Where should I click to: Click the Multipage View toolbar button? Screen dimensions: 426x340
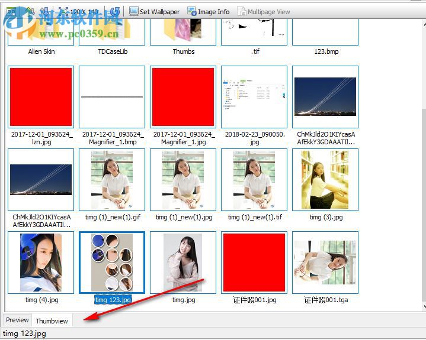[263, 12]
